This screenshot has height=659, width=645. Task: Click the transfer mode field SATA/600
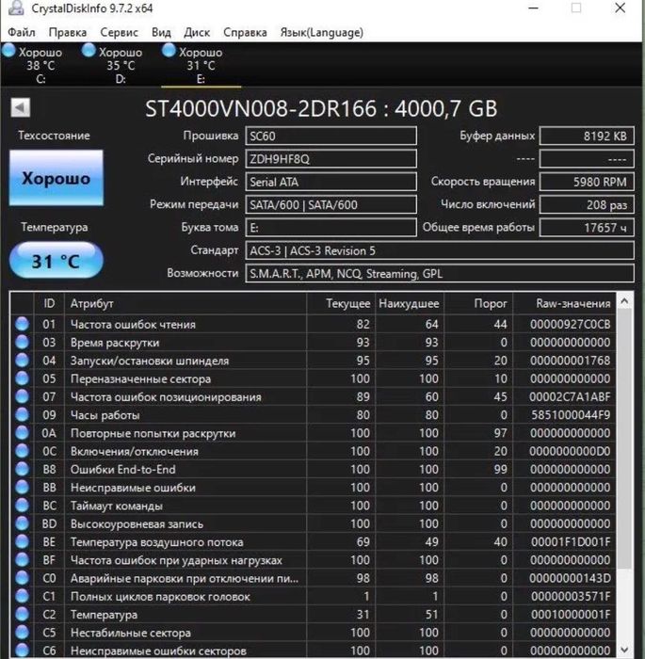click(x=331, y=204)
